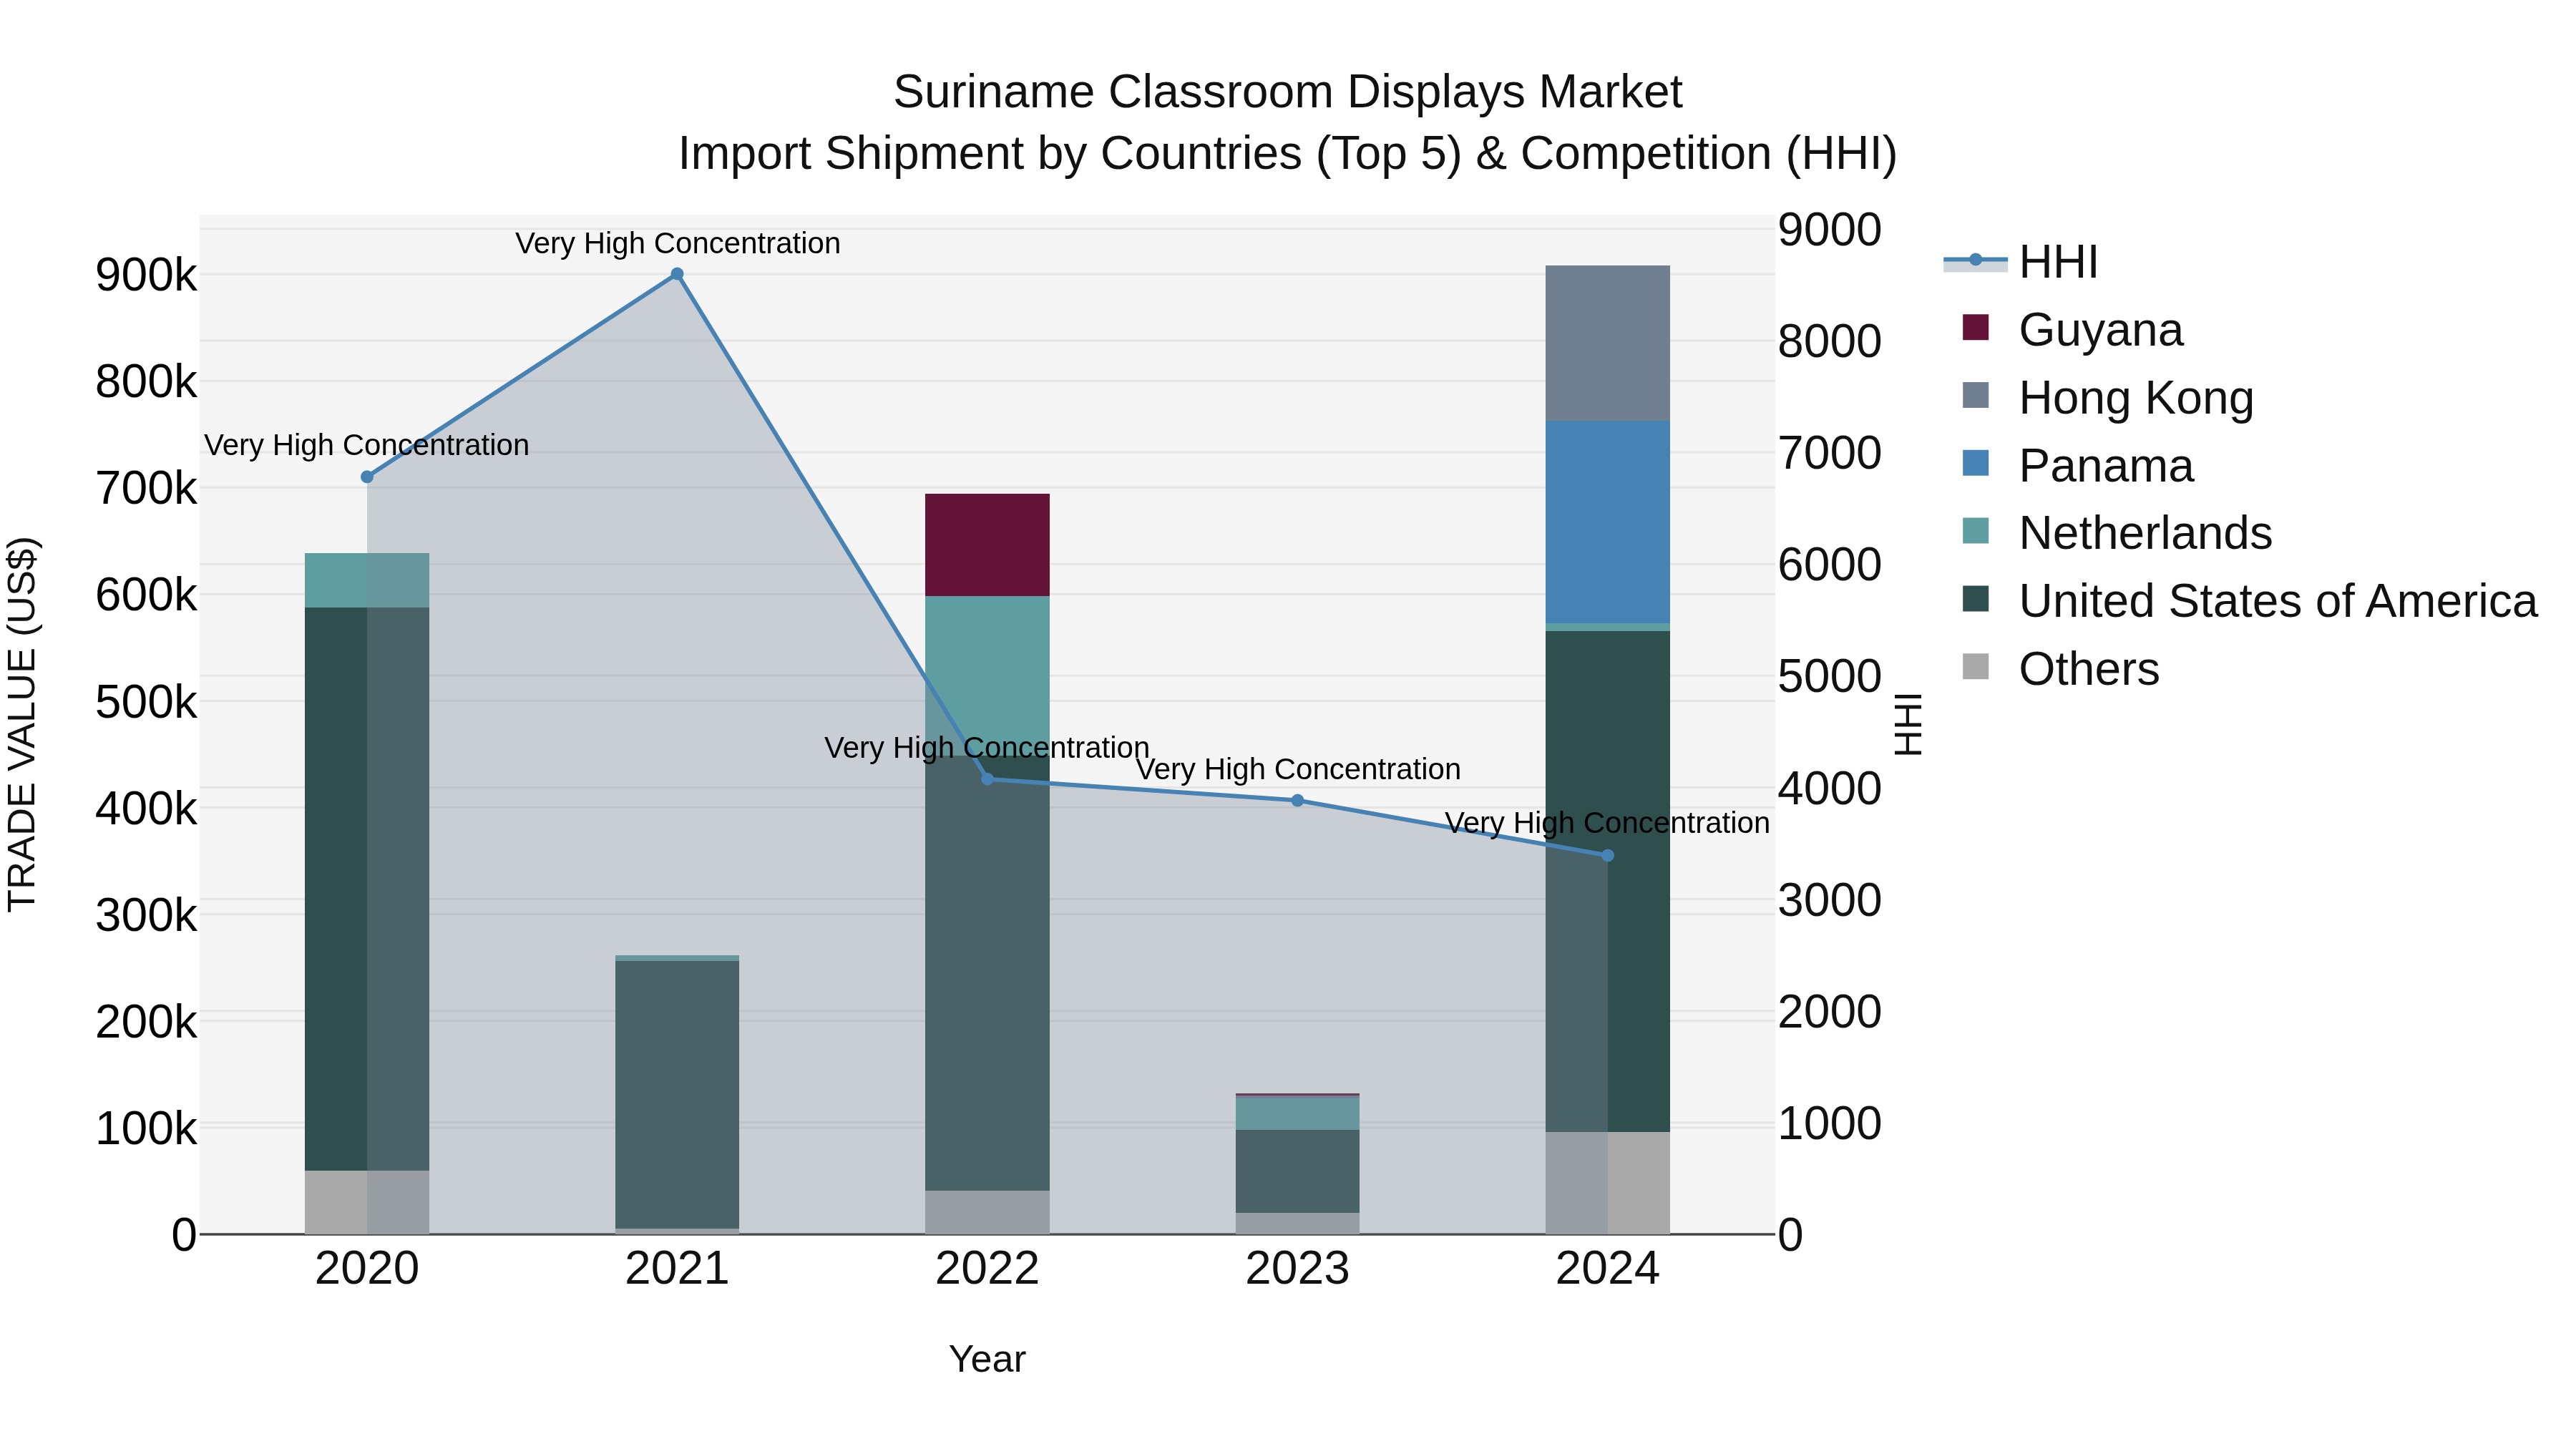
Task: Click the 2022 Very High Concentration annotation
Action: coord(987,748)
